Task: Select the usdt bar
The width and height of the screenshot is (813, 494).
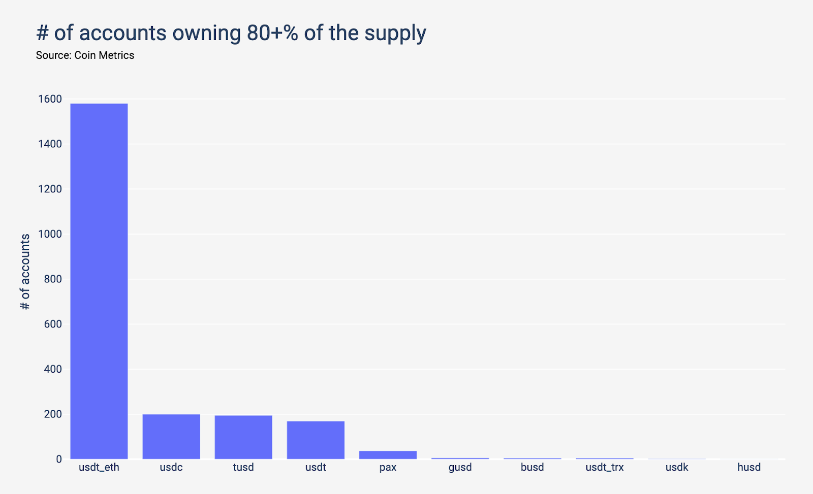Action: (316, 440)
